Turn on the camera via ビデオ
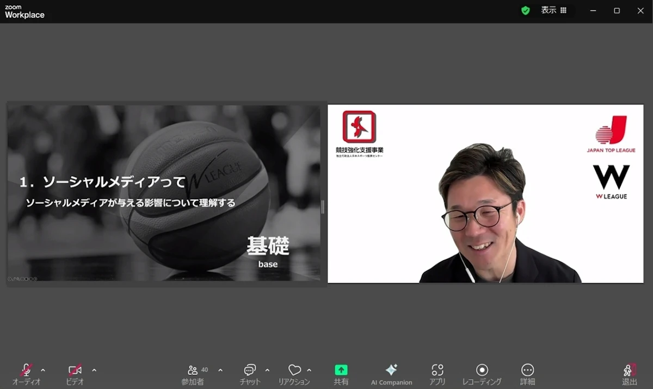Screen dimensions: 653x389 [75, 371]
